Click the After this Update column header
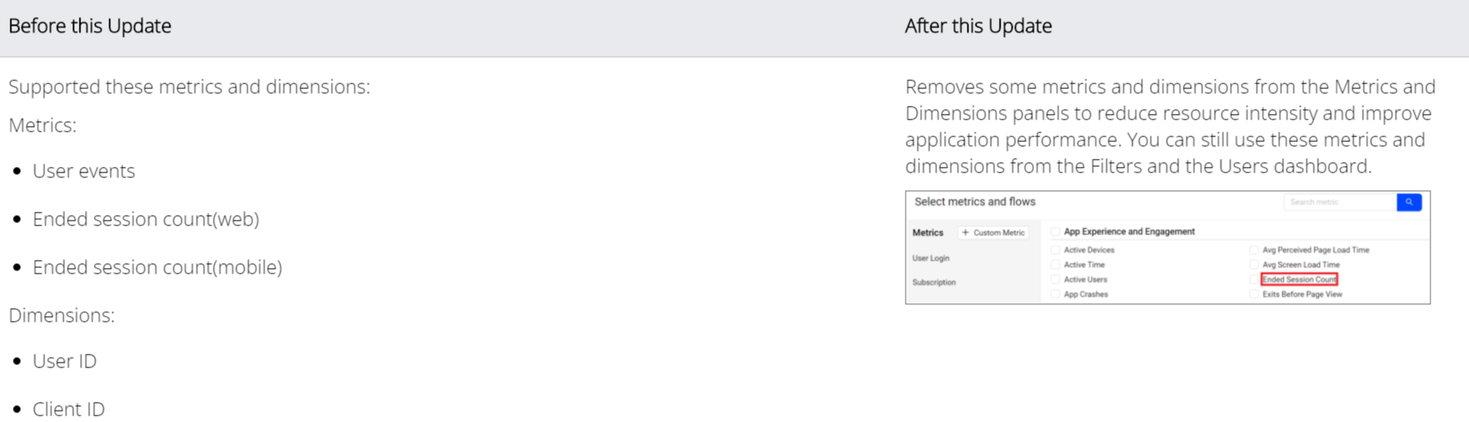 (978, 26)
